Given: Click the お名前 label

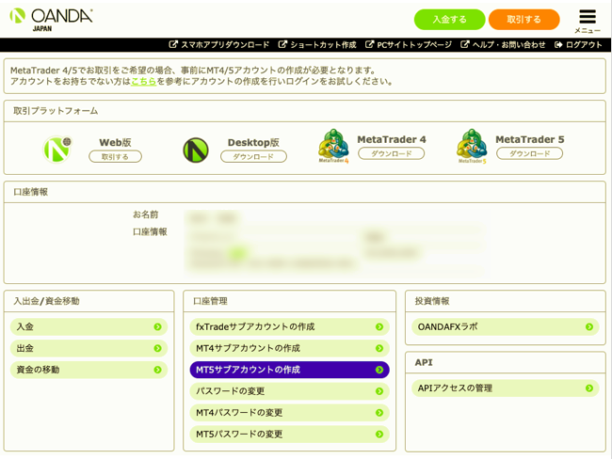Looking at the screenshot, I should (x=146, y=214).
